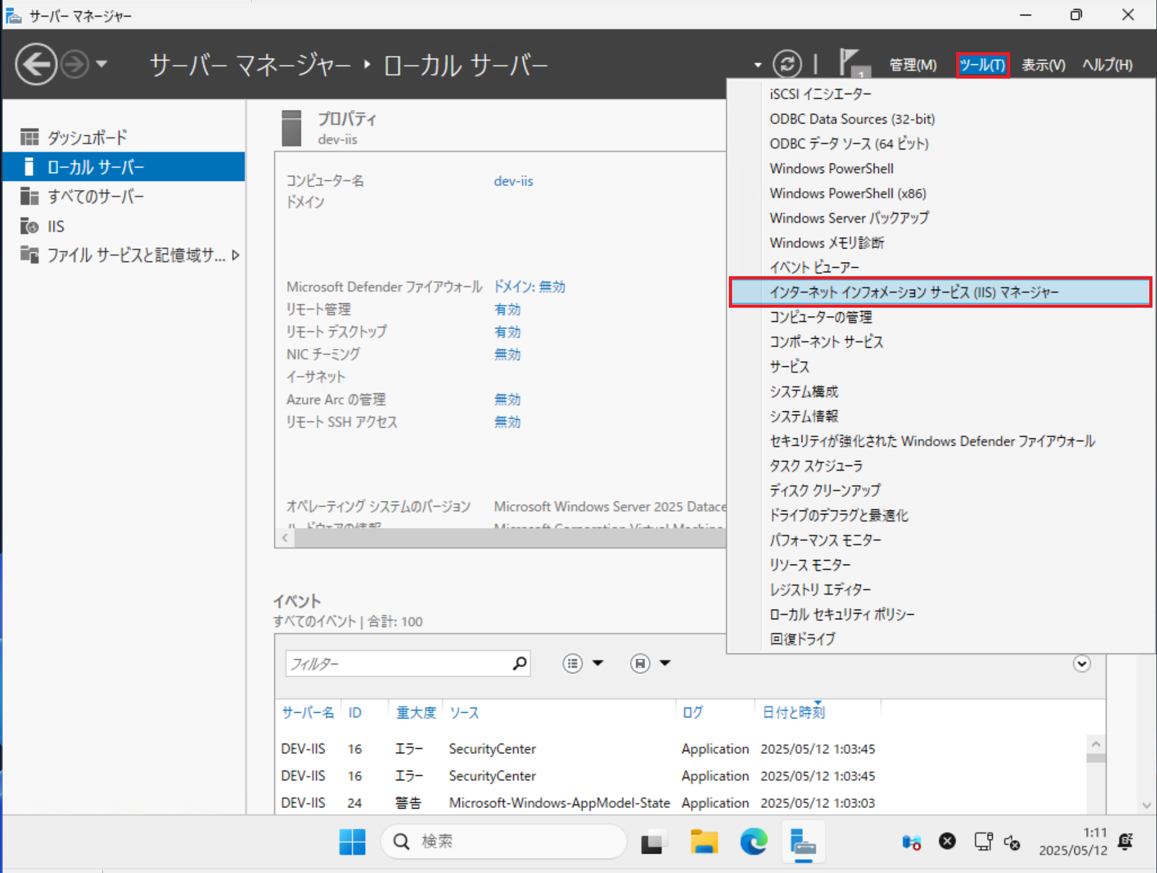
Task: Open the ヘルプ(H) menu
Action: point(1107,65)
